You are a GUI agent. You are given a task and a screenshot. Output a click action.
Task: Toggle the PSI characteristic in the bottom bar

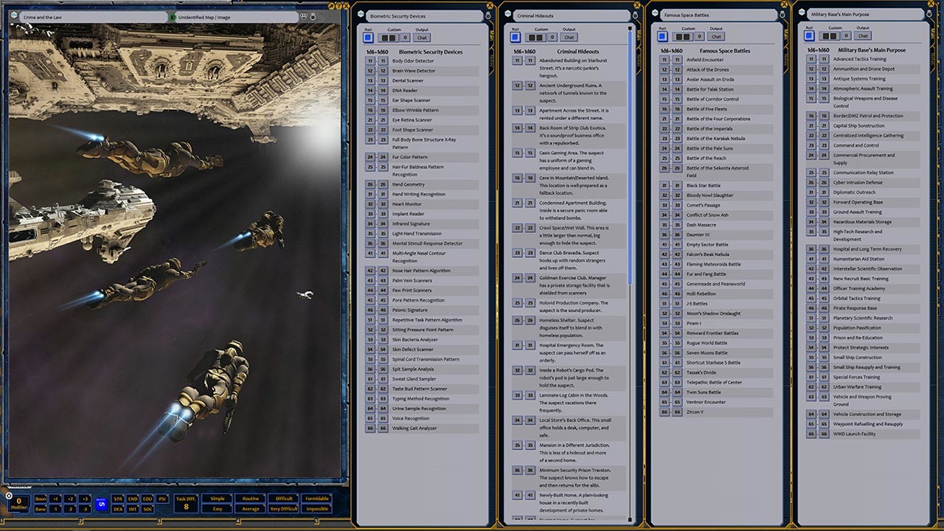[162, 498]
